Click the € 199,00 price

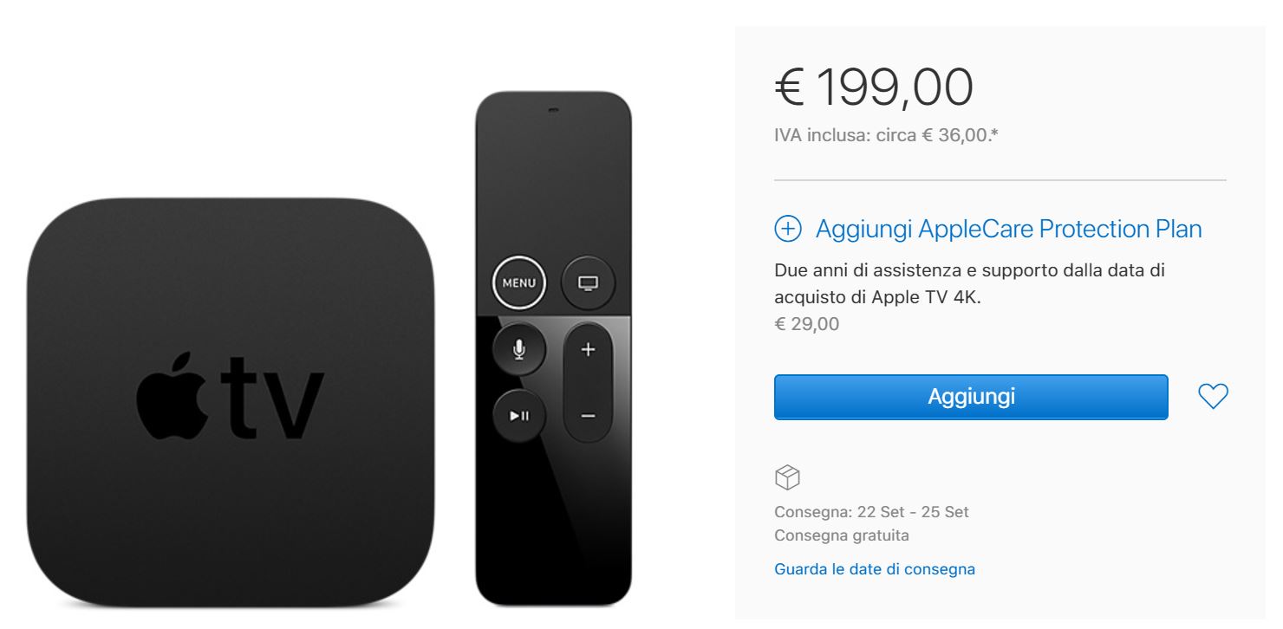(x=874, y=86)
